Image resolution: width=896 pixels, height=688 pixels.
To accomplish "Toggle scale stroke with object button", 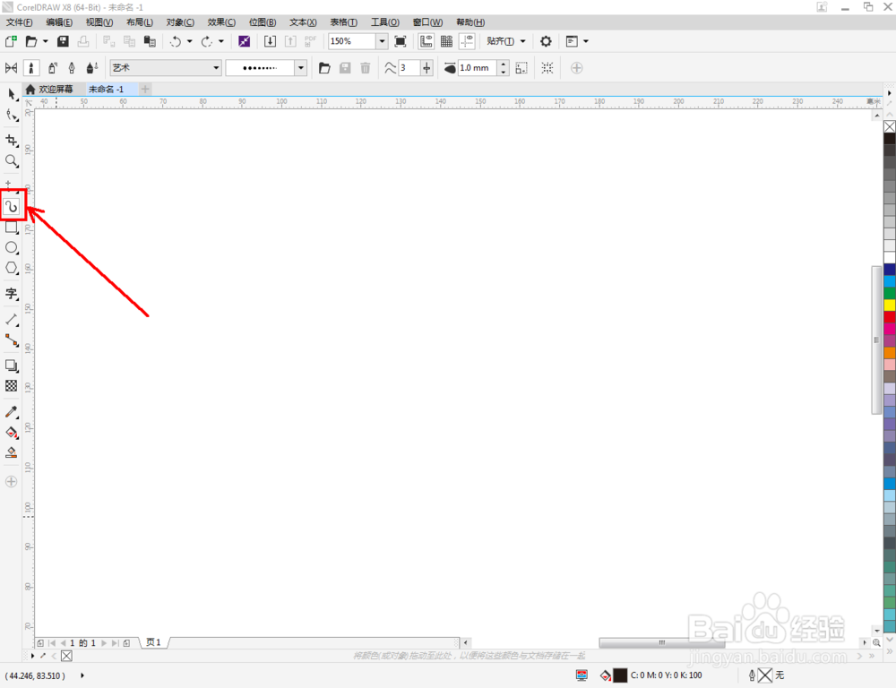I will click(x=521, y=68).
